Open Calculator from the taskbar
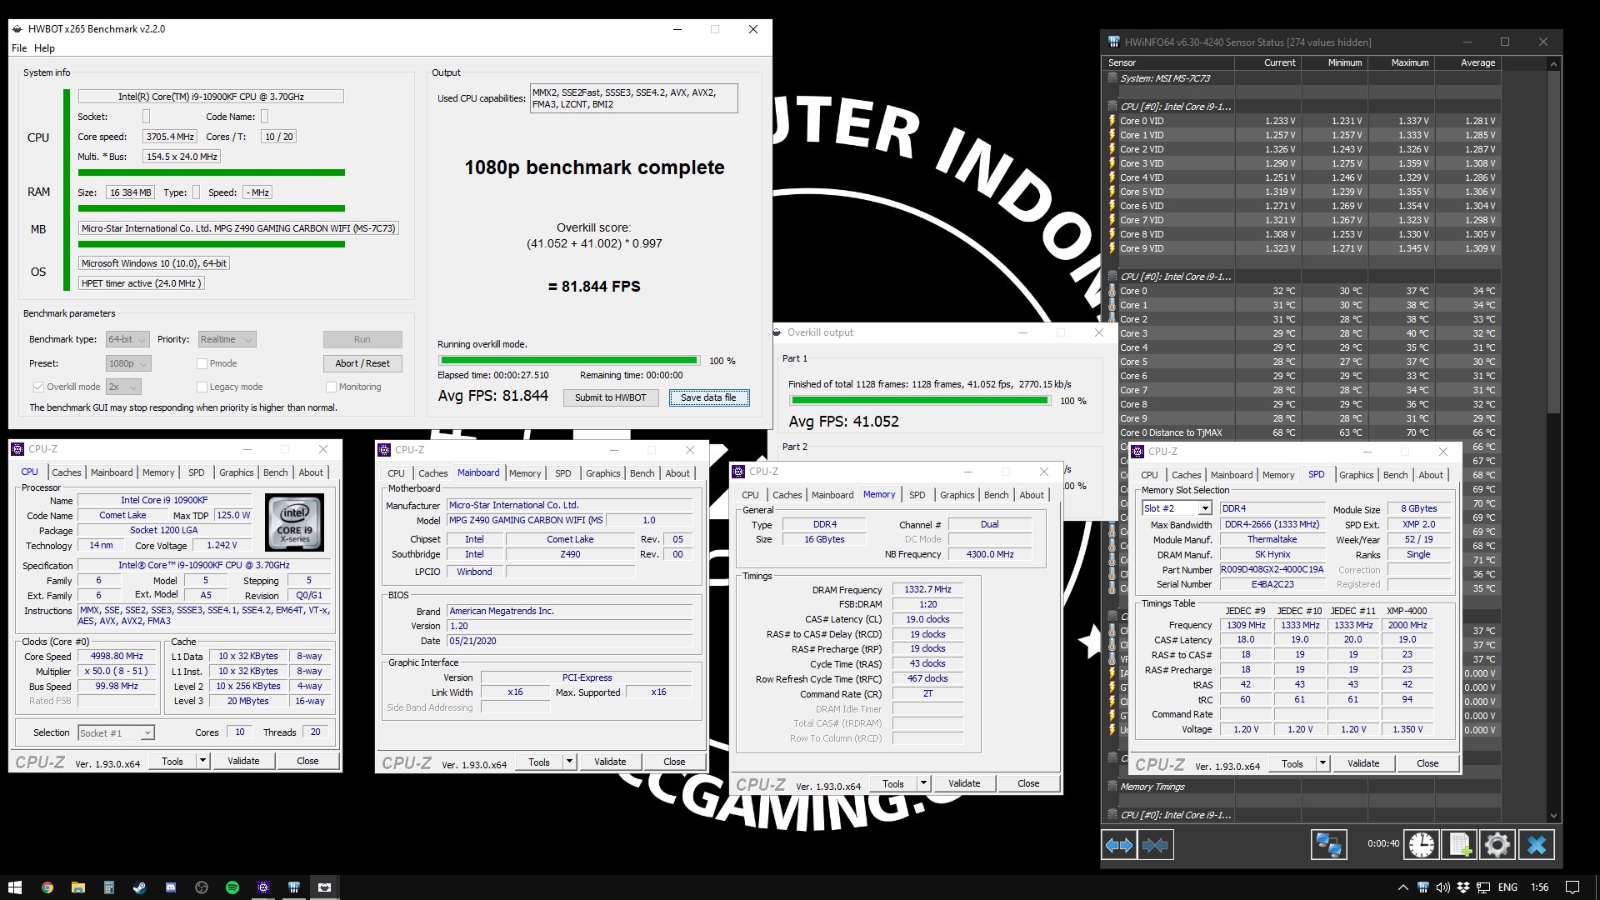 coord(108,887)
